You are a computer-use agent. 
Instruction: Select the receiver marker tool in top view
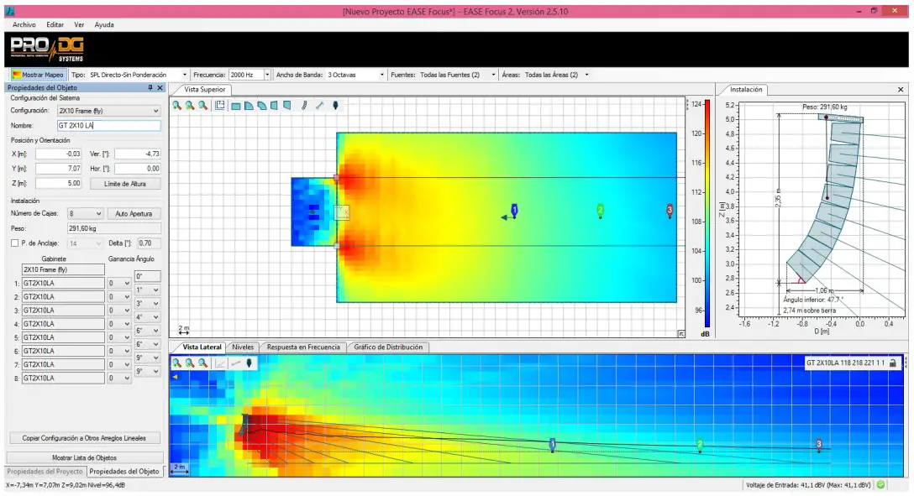[335, 106]
